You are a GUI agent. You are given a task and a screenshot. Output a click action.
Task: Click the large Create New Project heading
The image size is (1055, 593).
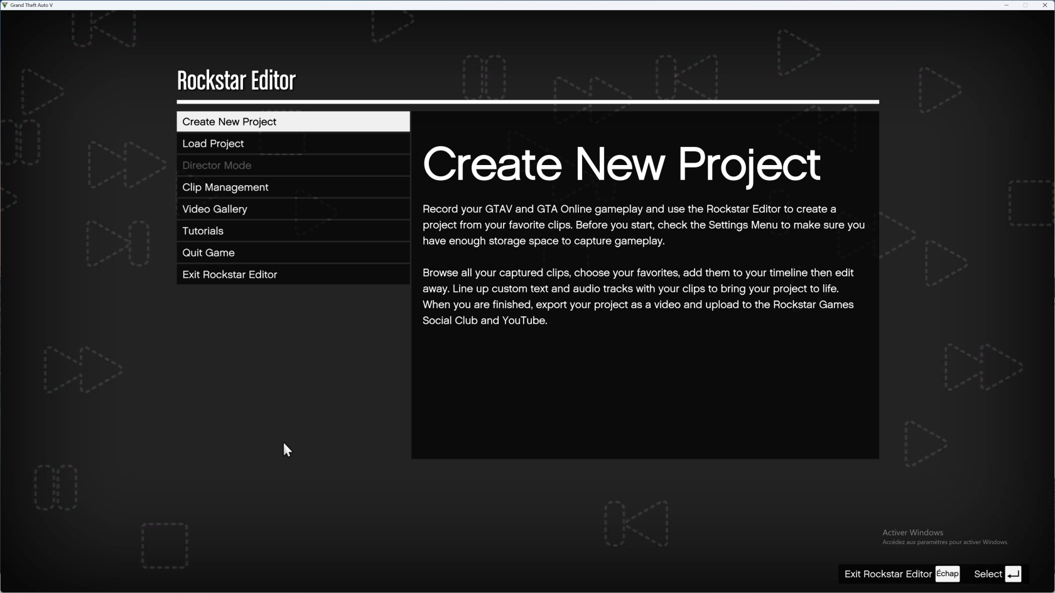(x=621, y=164)
